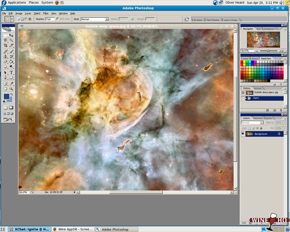
Task: Choose Standard Screen Mode
Action: pyautogui.click(x=5, y=113)
